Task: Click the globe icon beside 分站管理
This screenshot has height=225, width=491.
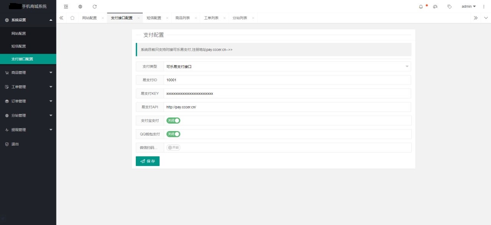Action: (7, 115)
